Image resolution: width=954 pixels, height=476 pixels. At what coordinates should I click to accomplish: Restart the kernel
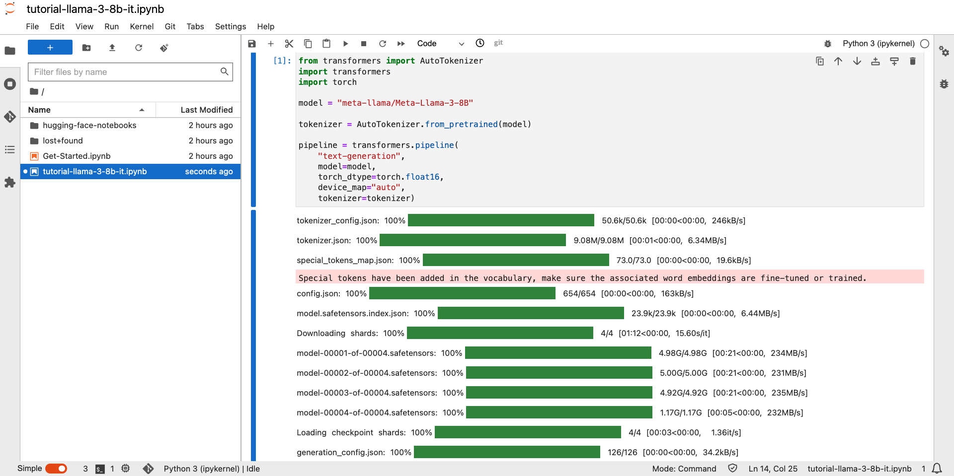click(x=383, y=44)
